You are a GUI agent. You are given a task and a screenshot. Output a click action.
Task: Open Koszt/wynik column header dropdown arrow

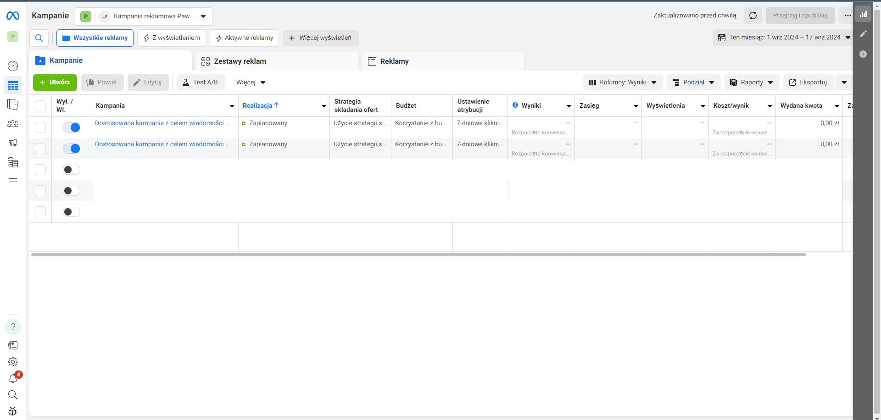point(769,106)
